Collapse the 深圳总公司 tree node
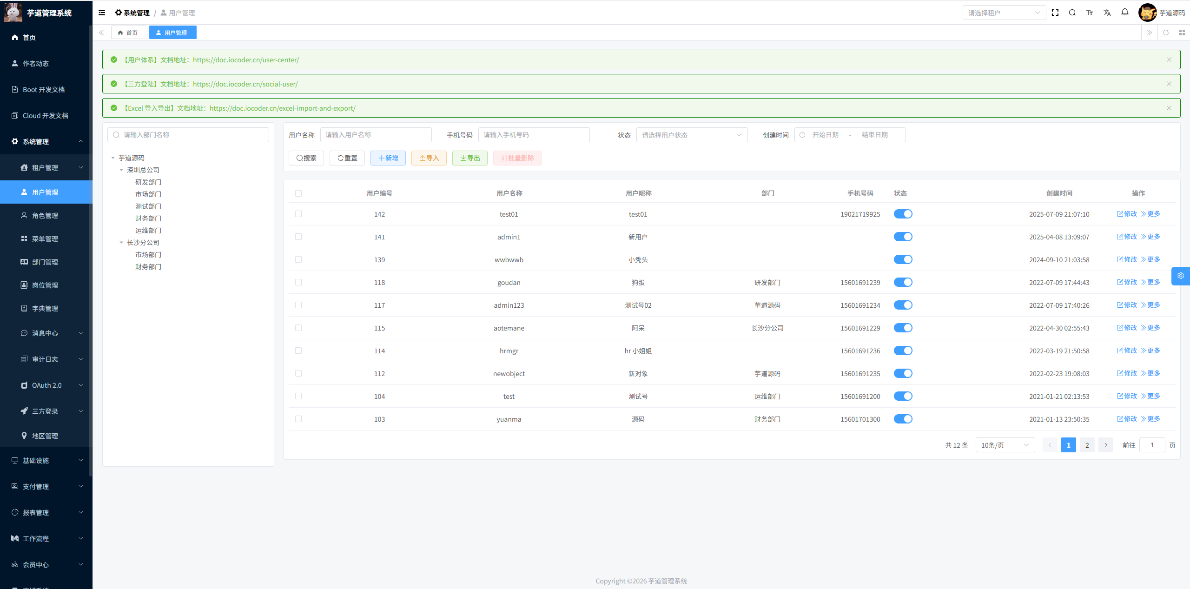The height and width of the screenshot is (589, 1190). pos(121,170)
